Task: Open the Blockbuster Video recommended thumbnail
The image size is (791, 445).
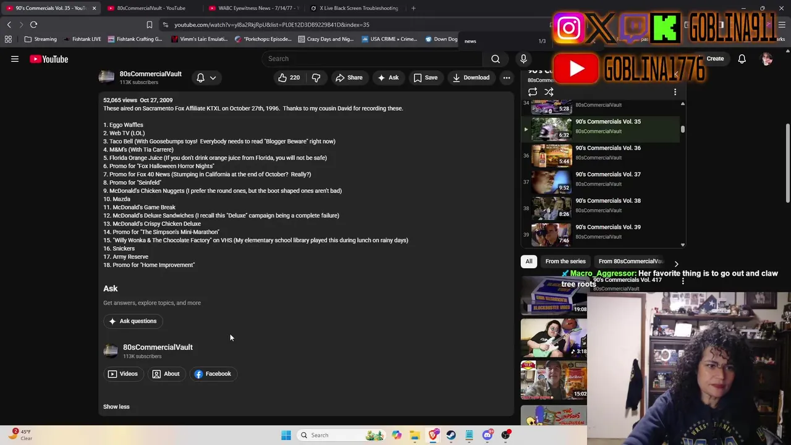Action: 554,295
